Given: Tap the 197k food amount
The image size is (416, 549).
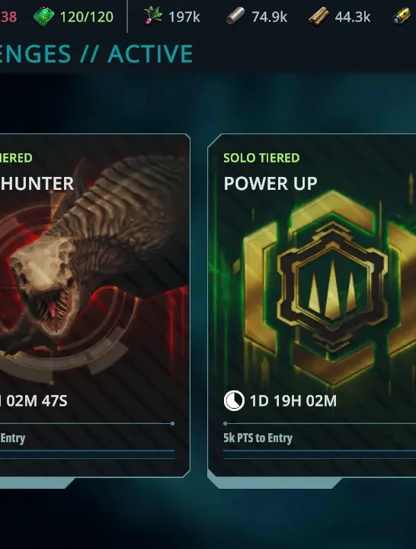Looking at the screenshot, I should click(x=184, y=17).
